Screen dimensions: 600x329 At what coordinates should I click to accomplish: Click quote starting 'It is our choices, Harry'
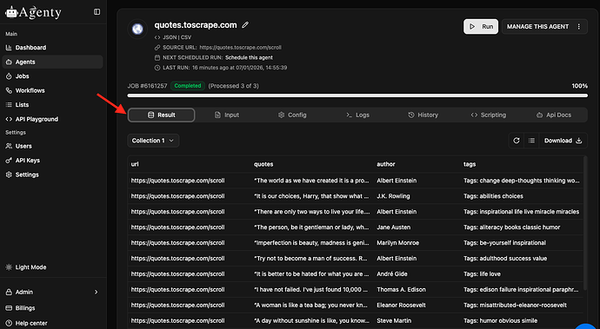click(x=311, y=196)
